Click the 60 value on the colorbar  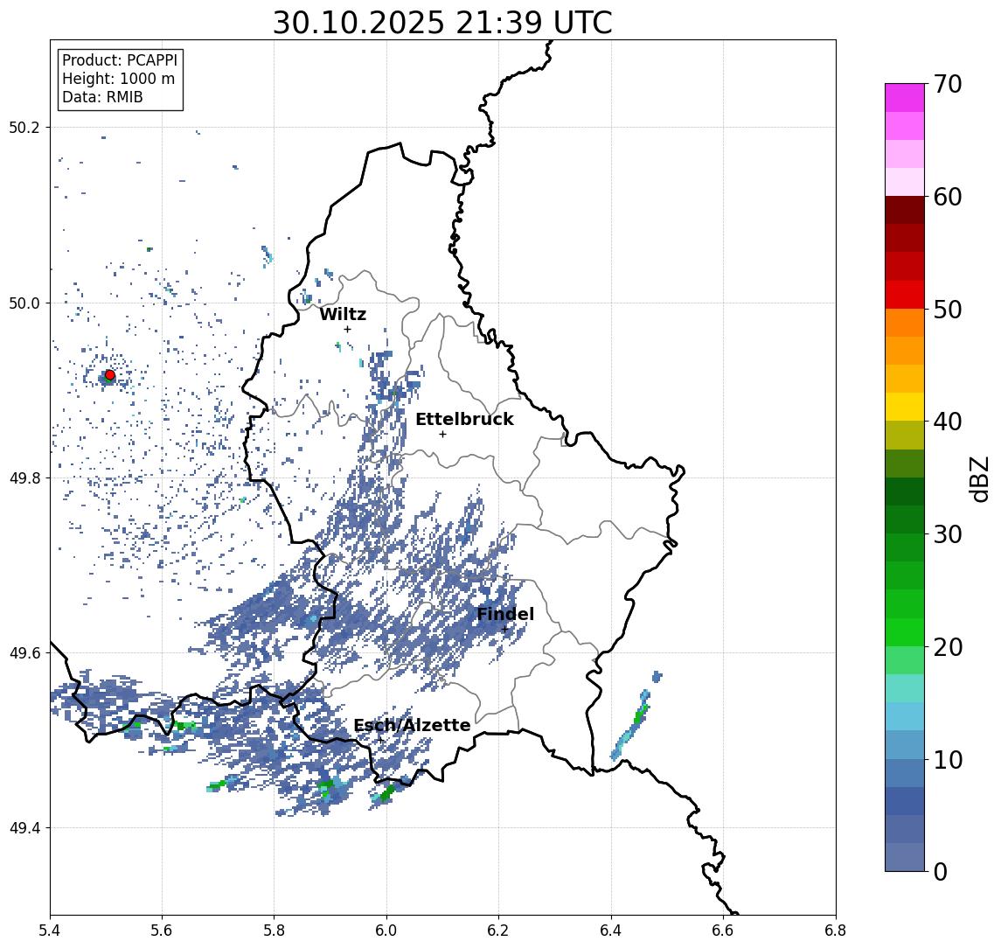pos(947,197)
